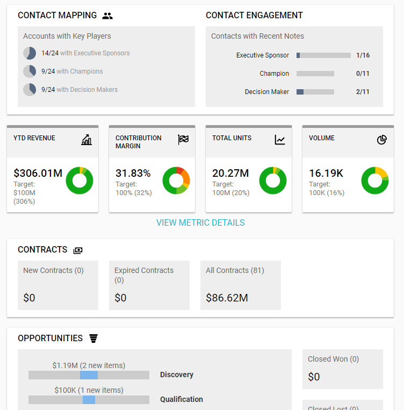Click the Executive Sponsors pie indicator
The width and height of the screenshot is (404, 410).
tap(30, 53)
